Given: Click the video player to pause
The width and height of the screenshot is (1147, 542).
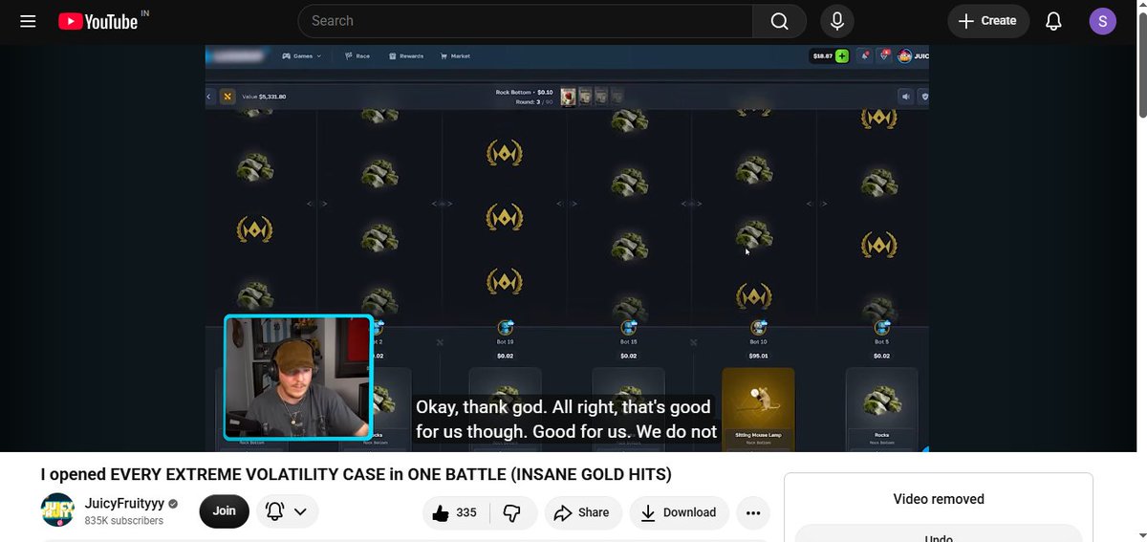Looking at the screenshot, I should [x=567, y=249].
